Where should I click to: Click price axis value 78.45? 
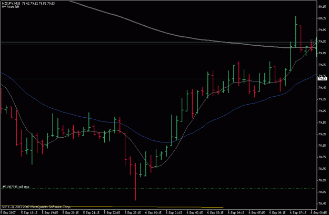[x=322, y=203]
